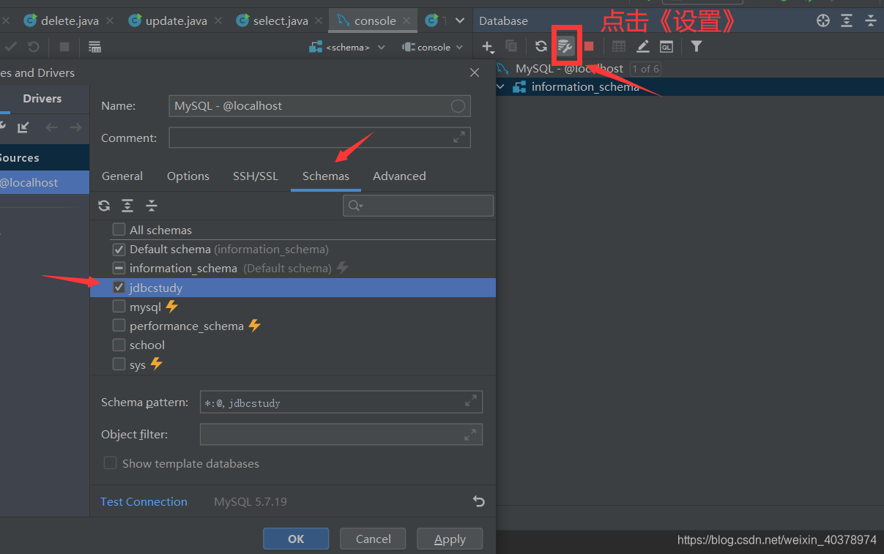Choose data source color circle in Name field
The height and width of the screenshot is (554, 884).
tap(458, 105)
